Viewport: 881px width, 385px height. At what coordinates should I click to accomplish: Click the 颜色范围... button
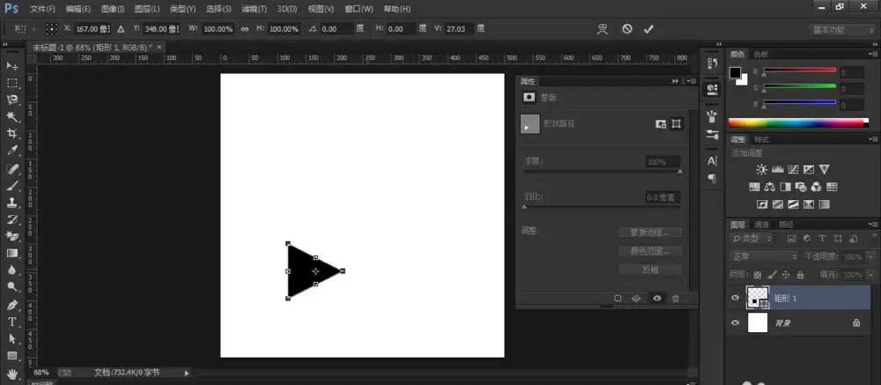pos(651,251)
